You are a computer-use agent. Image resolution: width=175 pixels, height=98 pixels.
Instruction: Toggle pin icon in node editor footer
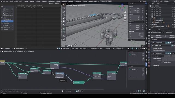83,91
